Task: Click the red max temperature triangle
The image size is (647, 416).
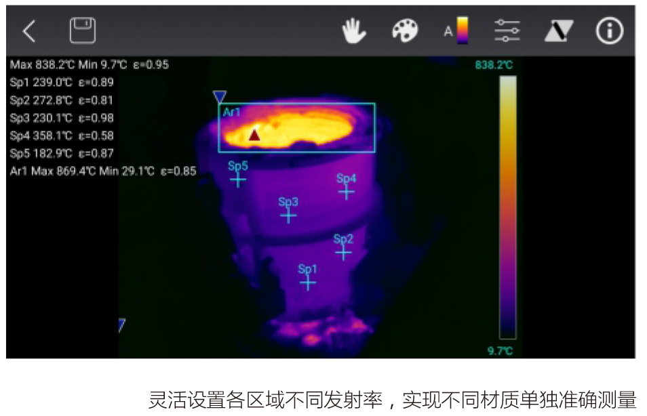Action: click(254, 135)
